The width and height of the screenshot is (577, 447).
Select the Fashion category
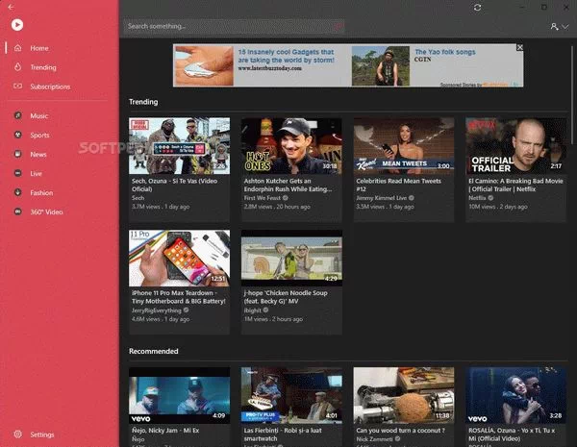pyautogui.click(x=41, y=192)
